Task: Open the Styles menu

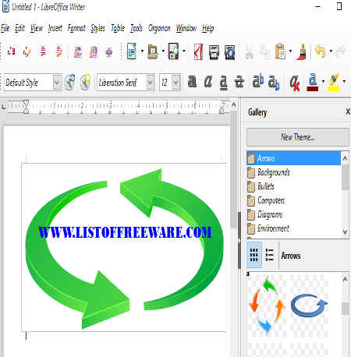Action: coord(97,28)
